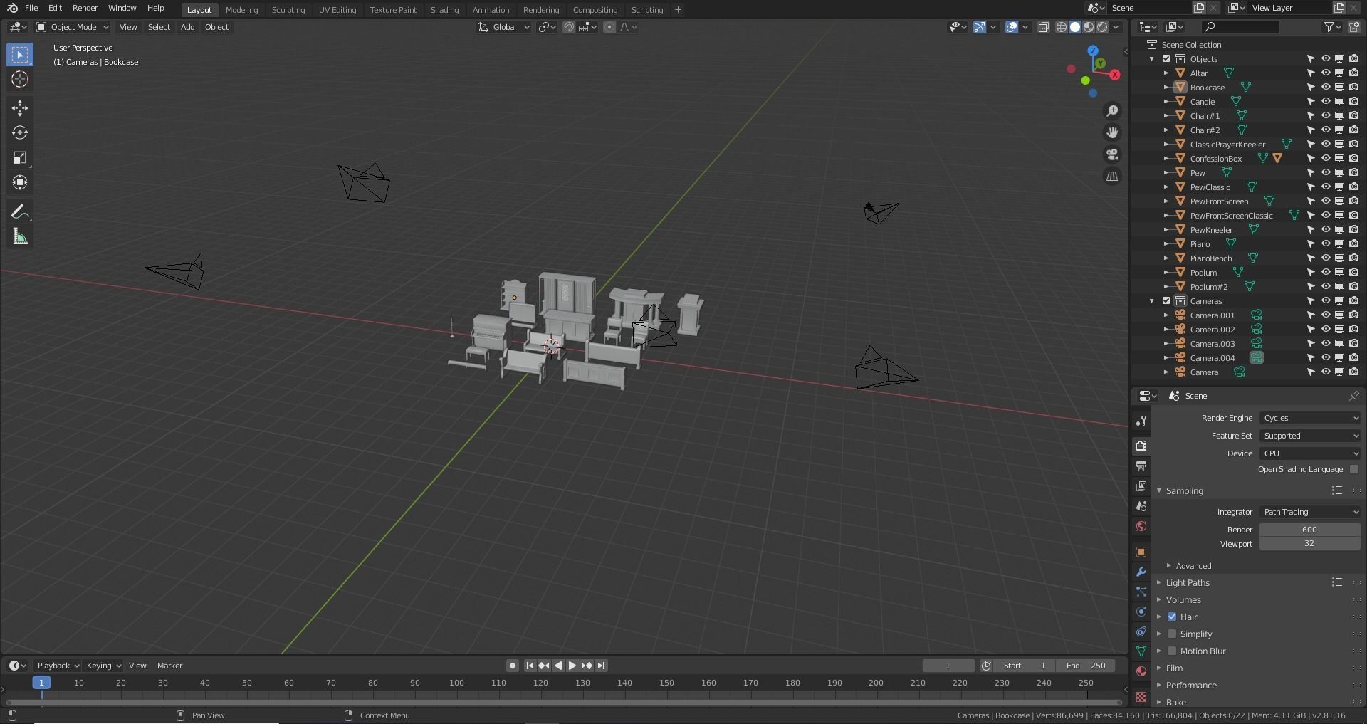Open the Object Mode dropdown
This screenshot has width=1367, height=724.
tap(73, 27)
